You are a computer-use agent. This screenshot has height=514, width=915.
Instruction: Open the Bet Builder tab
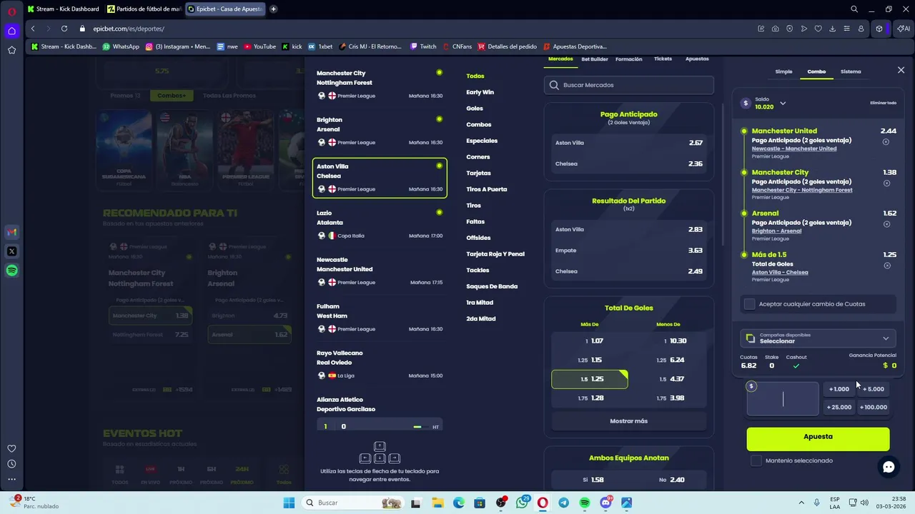[595, 59]
